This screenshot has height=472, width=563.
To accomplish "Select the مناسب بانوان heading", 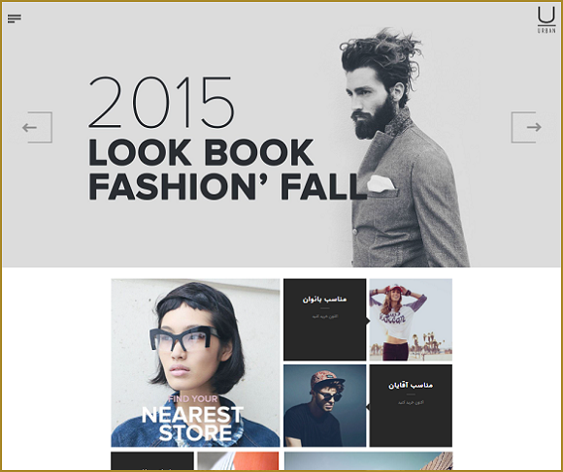I will pos(324,299).
